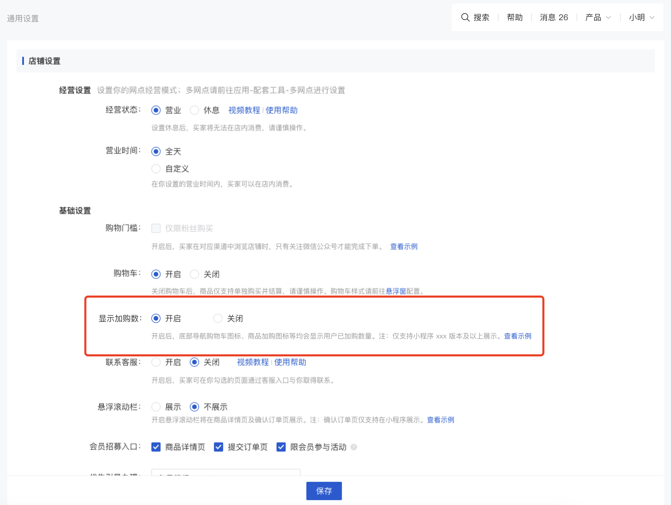
Task: Toggle the 限会员参与活动 checkbox
Action: click(x=281, y=447)
